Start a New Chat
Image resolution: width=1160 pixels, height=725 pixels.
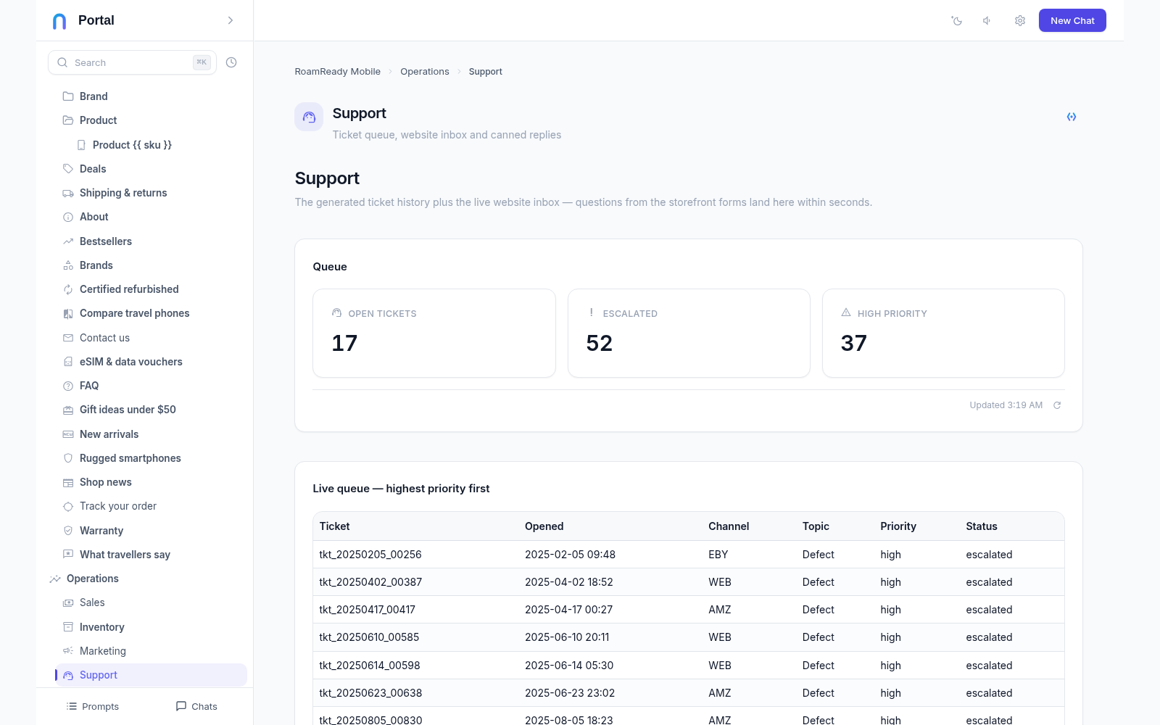click(1072, 20)
